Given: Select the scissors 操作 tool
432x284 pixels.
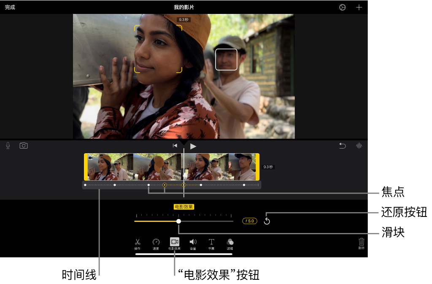Looking at the screenshot, I should (138, 244).
